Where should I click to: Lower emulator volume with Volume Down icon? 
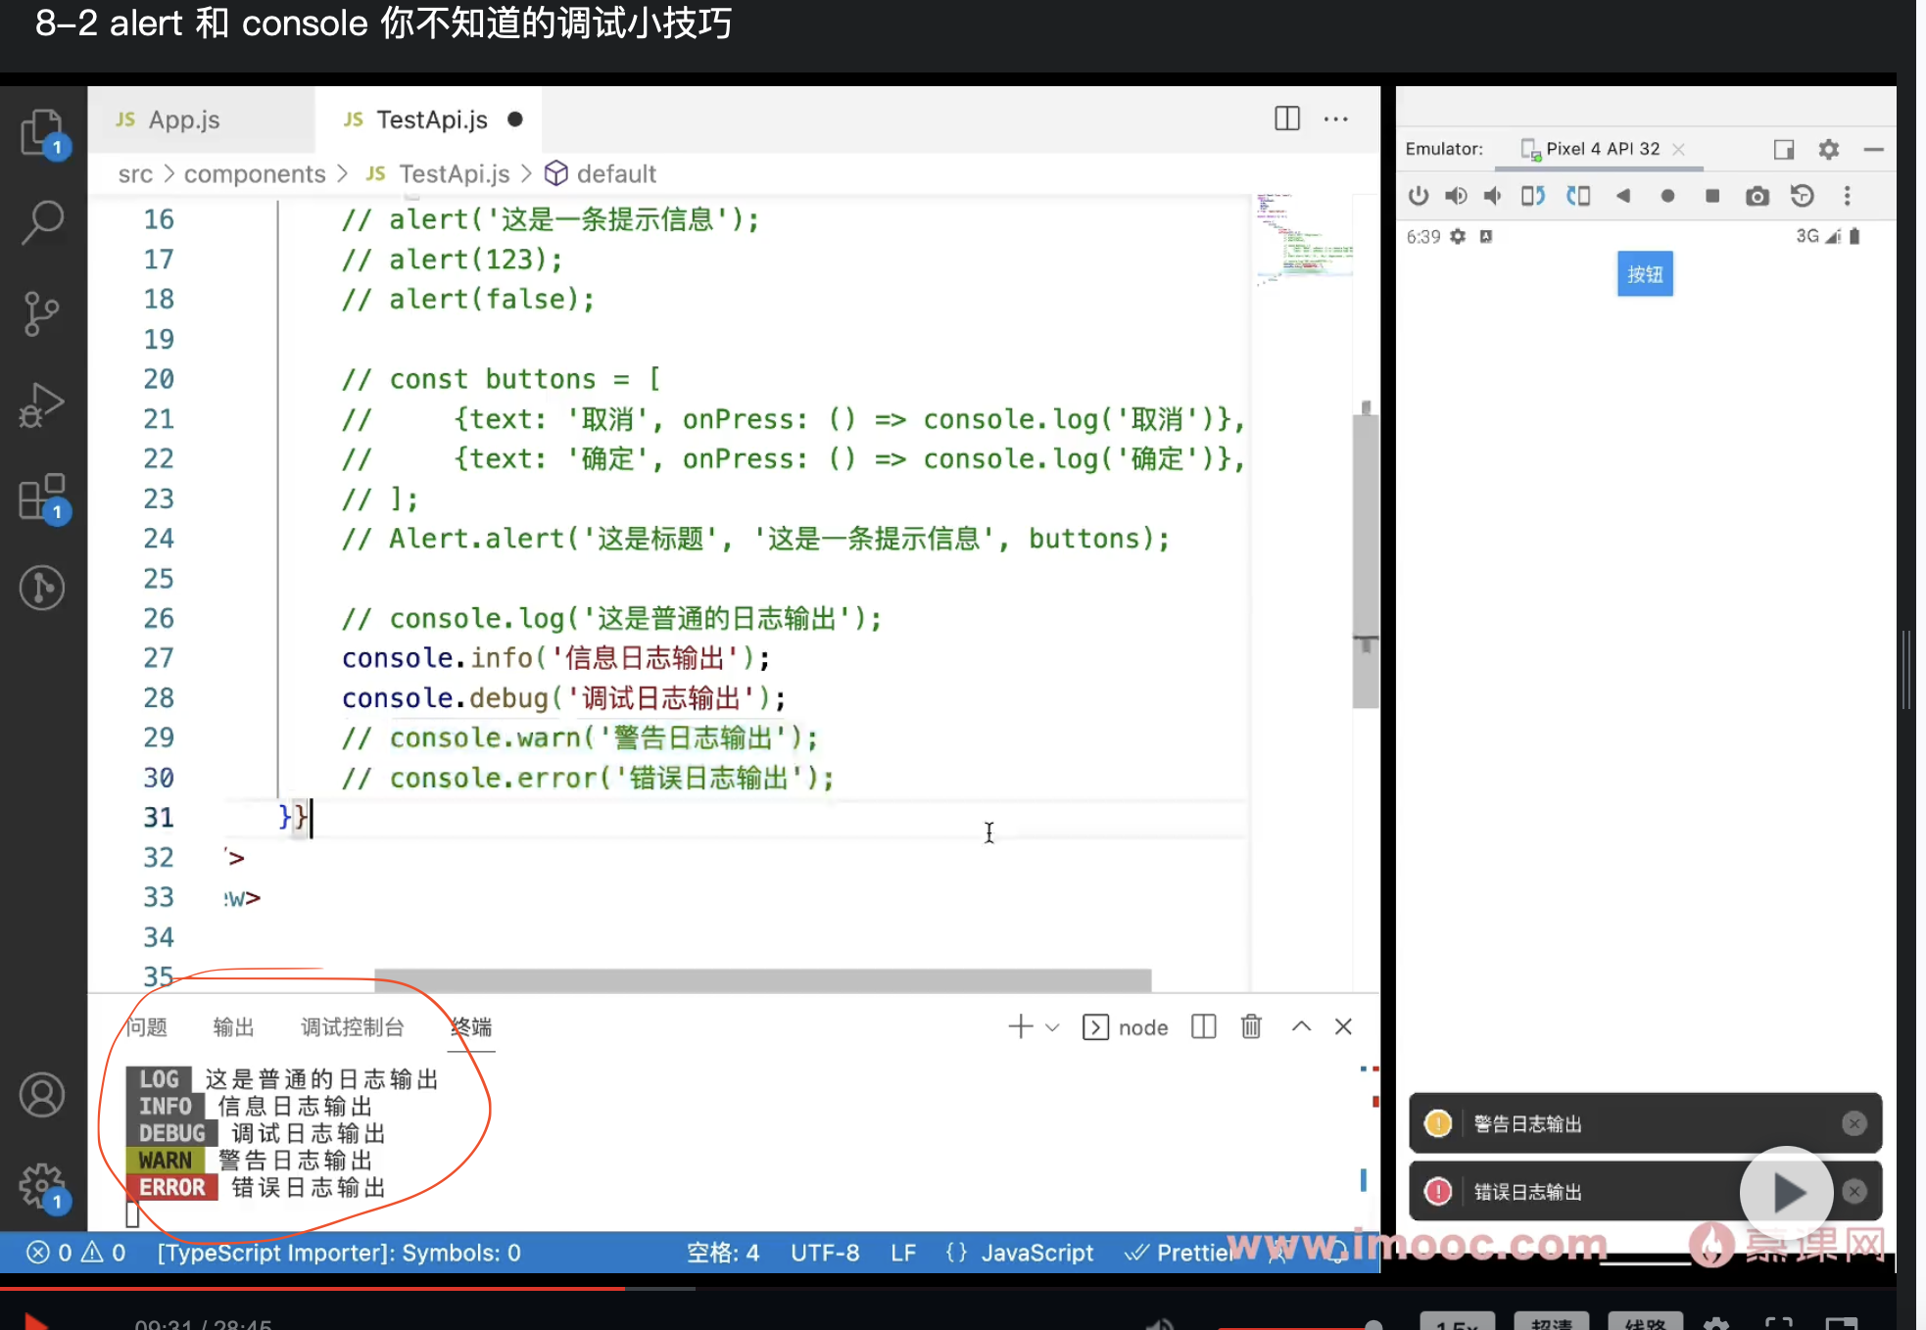1492,196
